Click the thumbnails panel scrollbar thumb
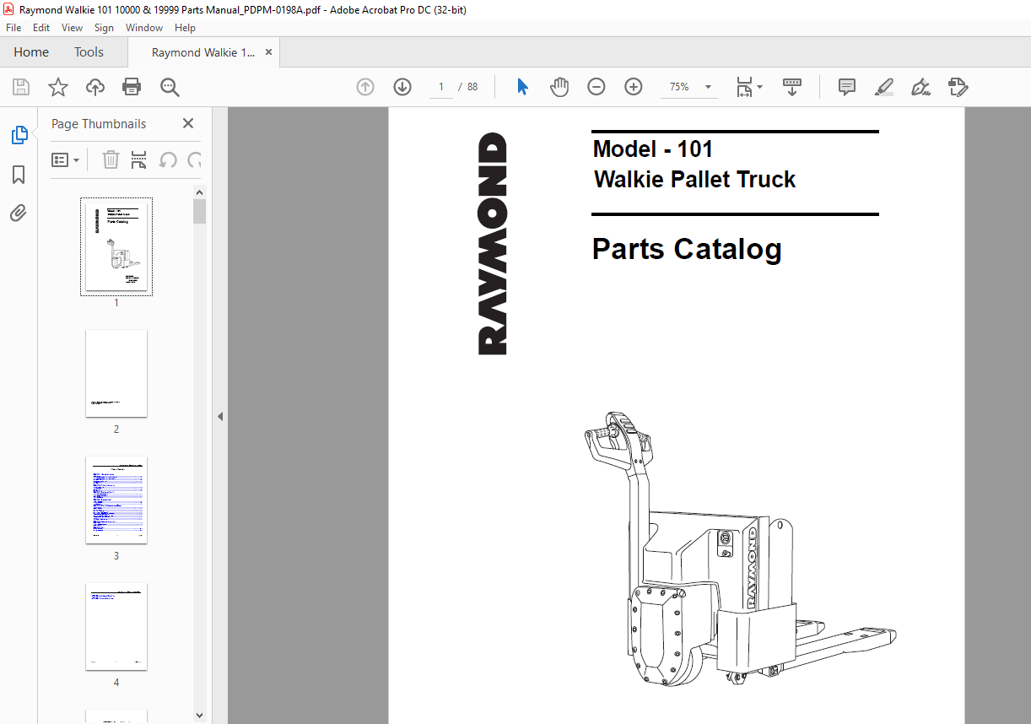This screenshot has height=724, width=1031. tap(200, 211)
